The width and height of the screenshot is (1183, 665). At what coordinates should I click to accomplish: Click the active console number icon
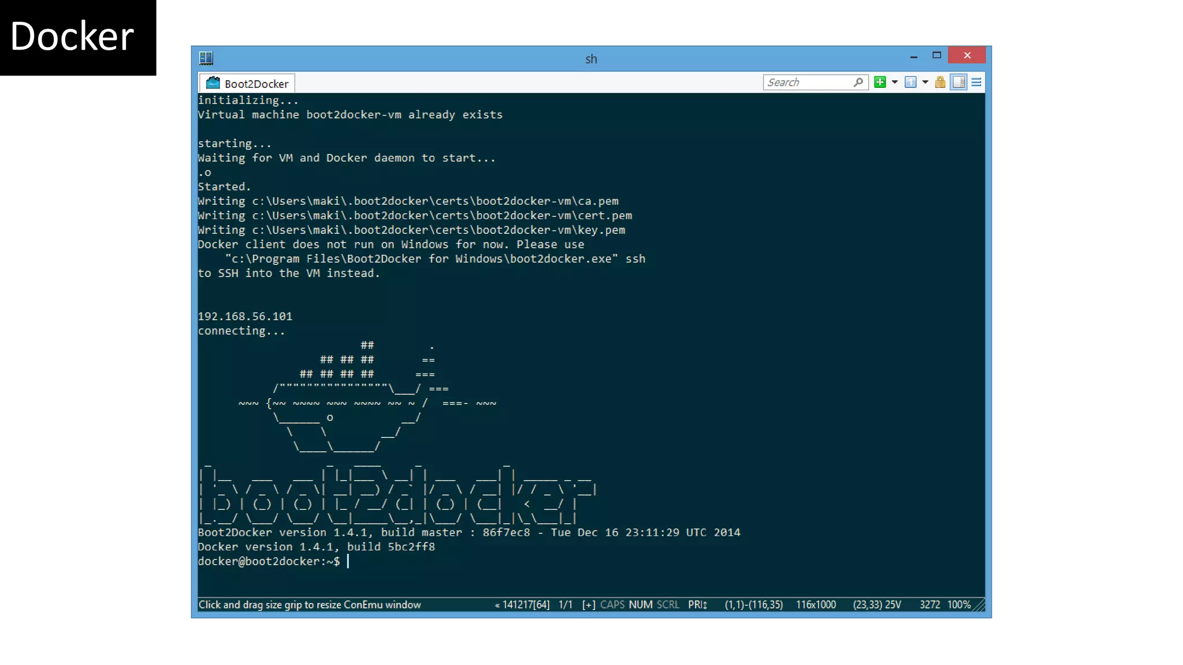[910, 82]
